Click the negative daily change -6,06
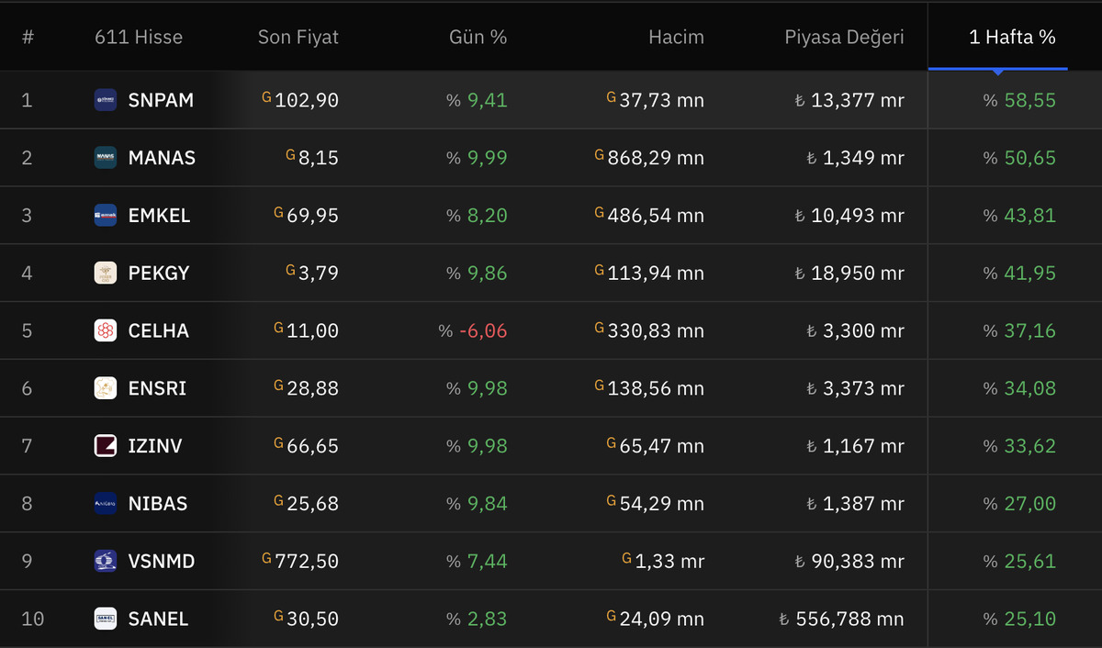The image size is (1102, 648). pos(483,330)
